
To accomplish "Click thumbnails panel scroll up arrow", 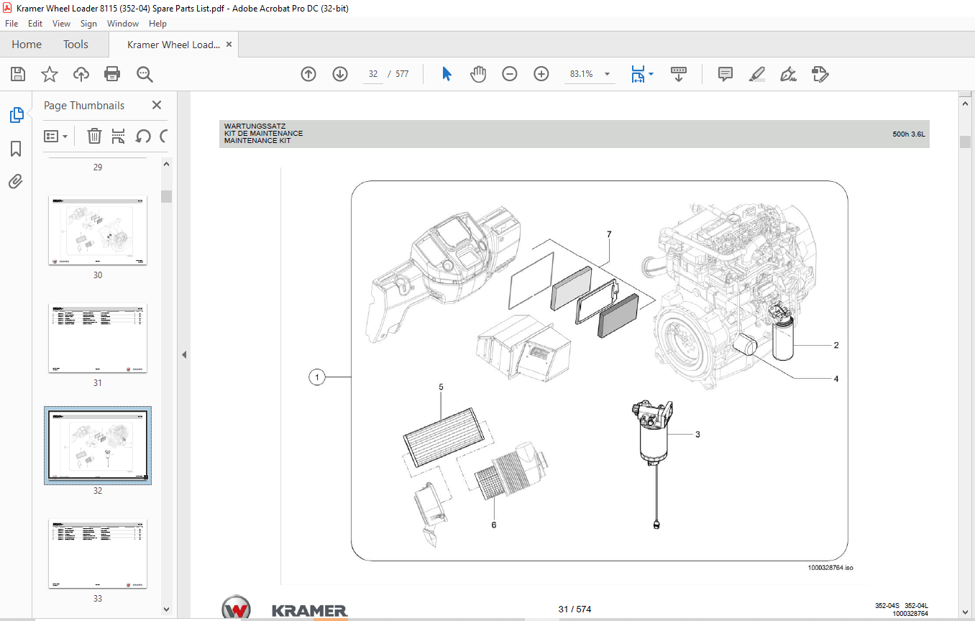I will pyautogui.click(x=167, y=164).
